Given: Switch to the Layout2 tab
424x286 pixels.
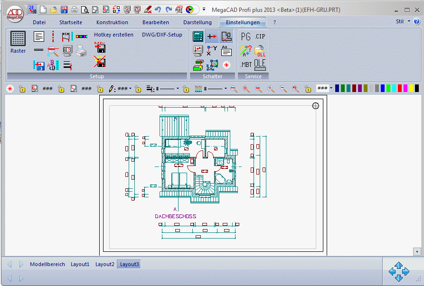Looking at the screenshot, I should pos(104,264).
